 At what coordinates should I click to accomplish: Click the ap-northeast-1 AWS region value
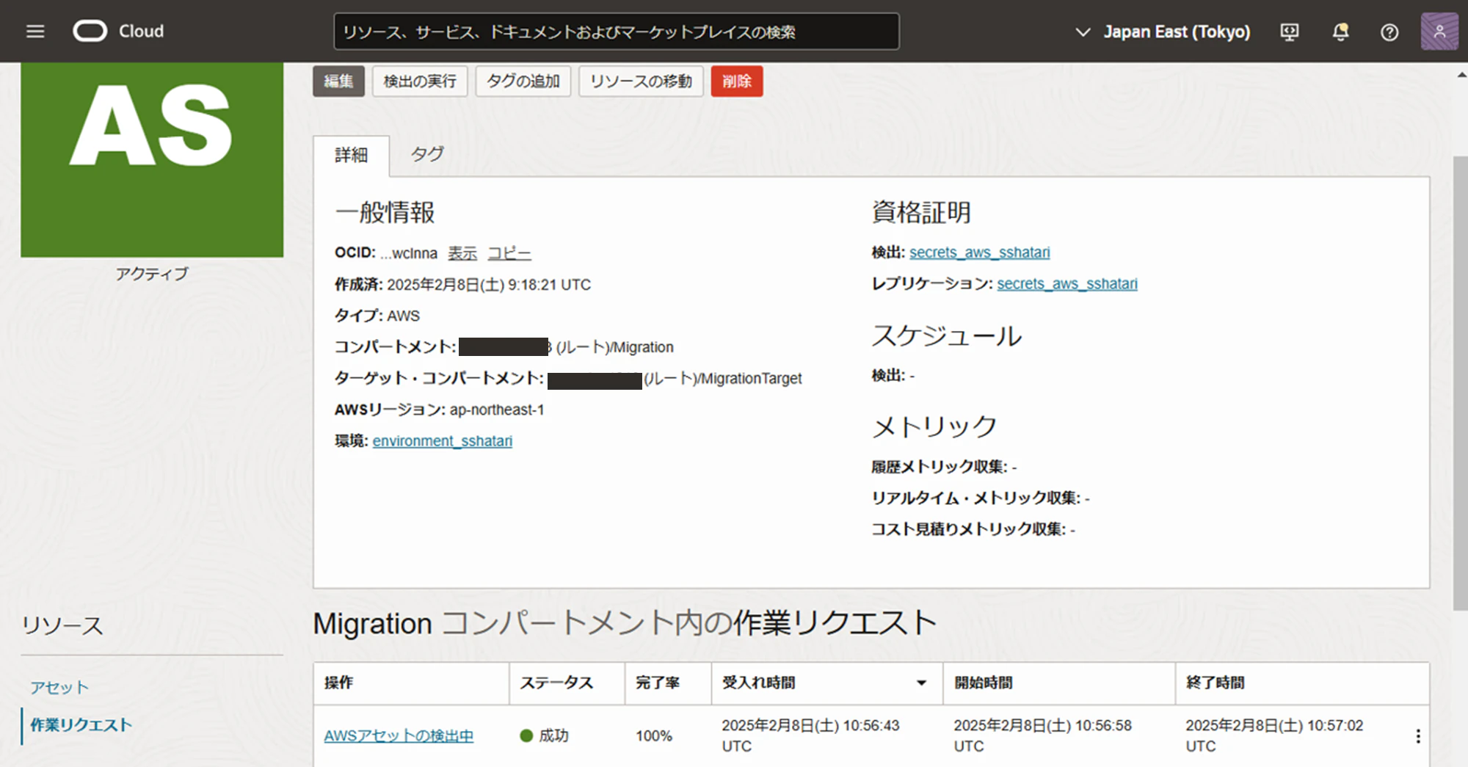click(x=497, y=410)
